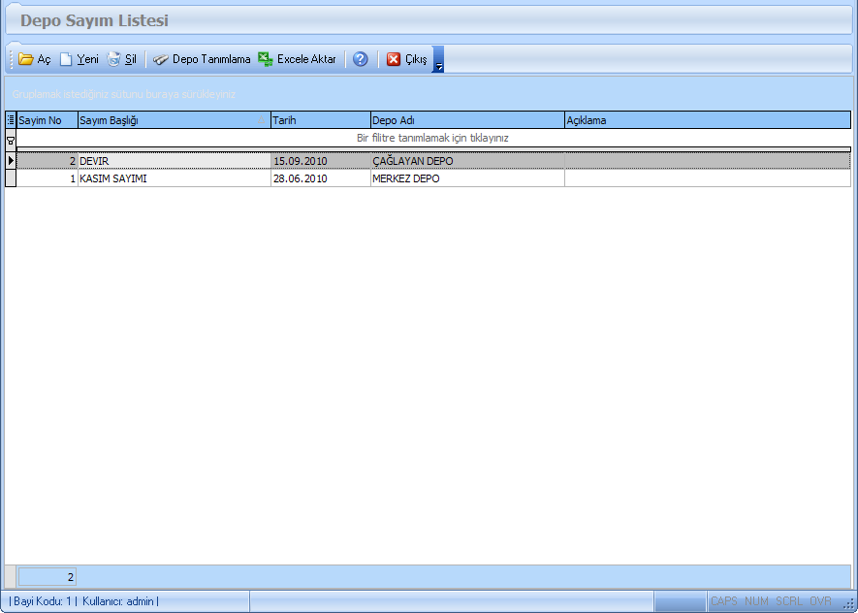Screen dimensions: 858x613
Task: Expand toolbar overflow options arrow
Action: click(438, 61)
